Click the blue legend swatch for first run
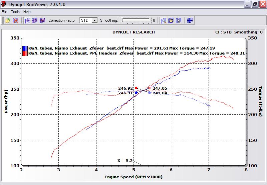267x185 pixels. pos(25,48)
